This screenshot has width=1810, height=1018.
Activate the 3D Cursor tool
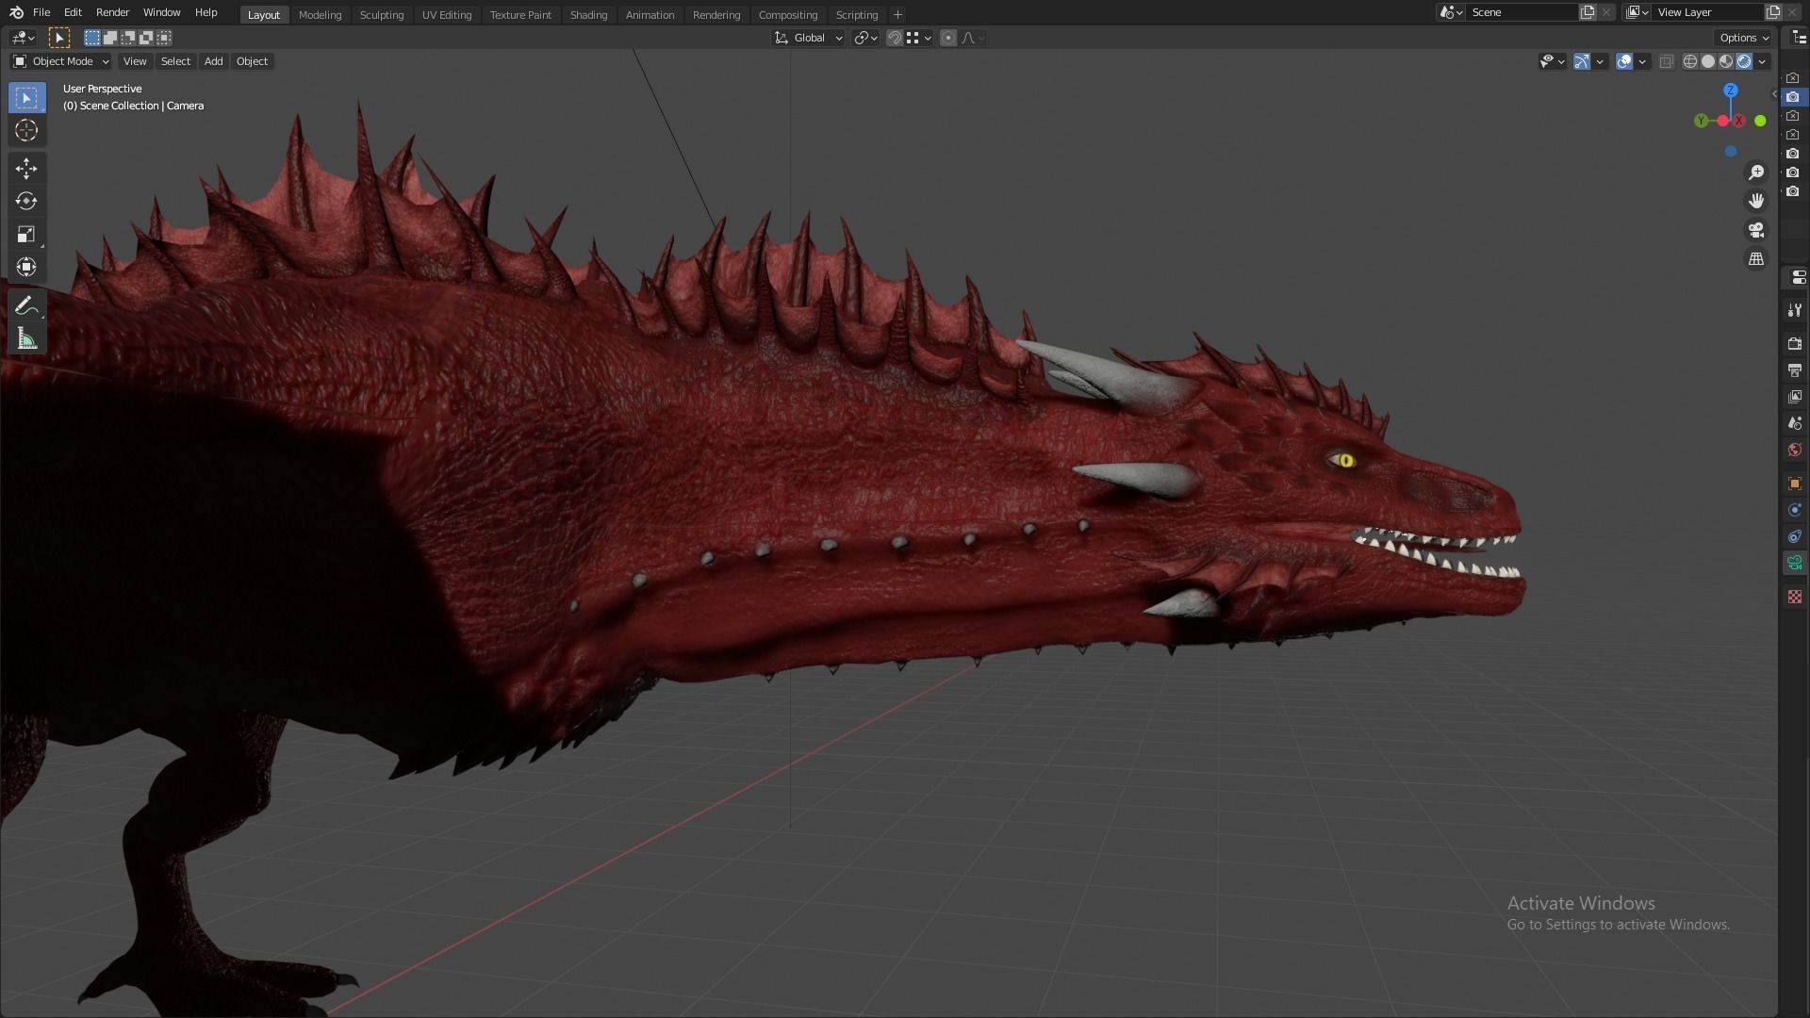click(26, 130)
